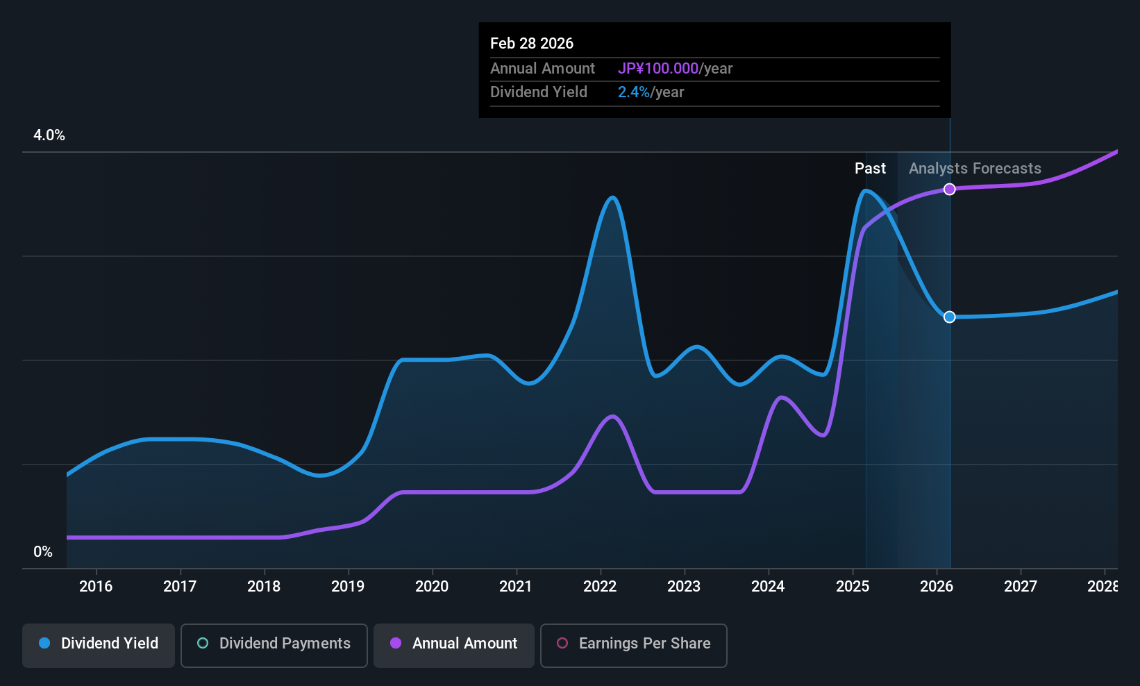This screenshot has height=686, width=1140.
Task: Click the teal Dividend Payments legend circle
Action: (x=203, y=643)
